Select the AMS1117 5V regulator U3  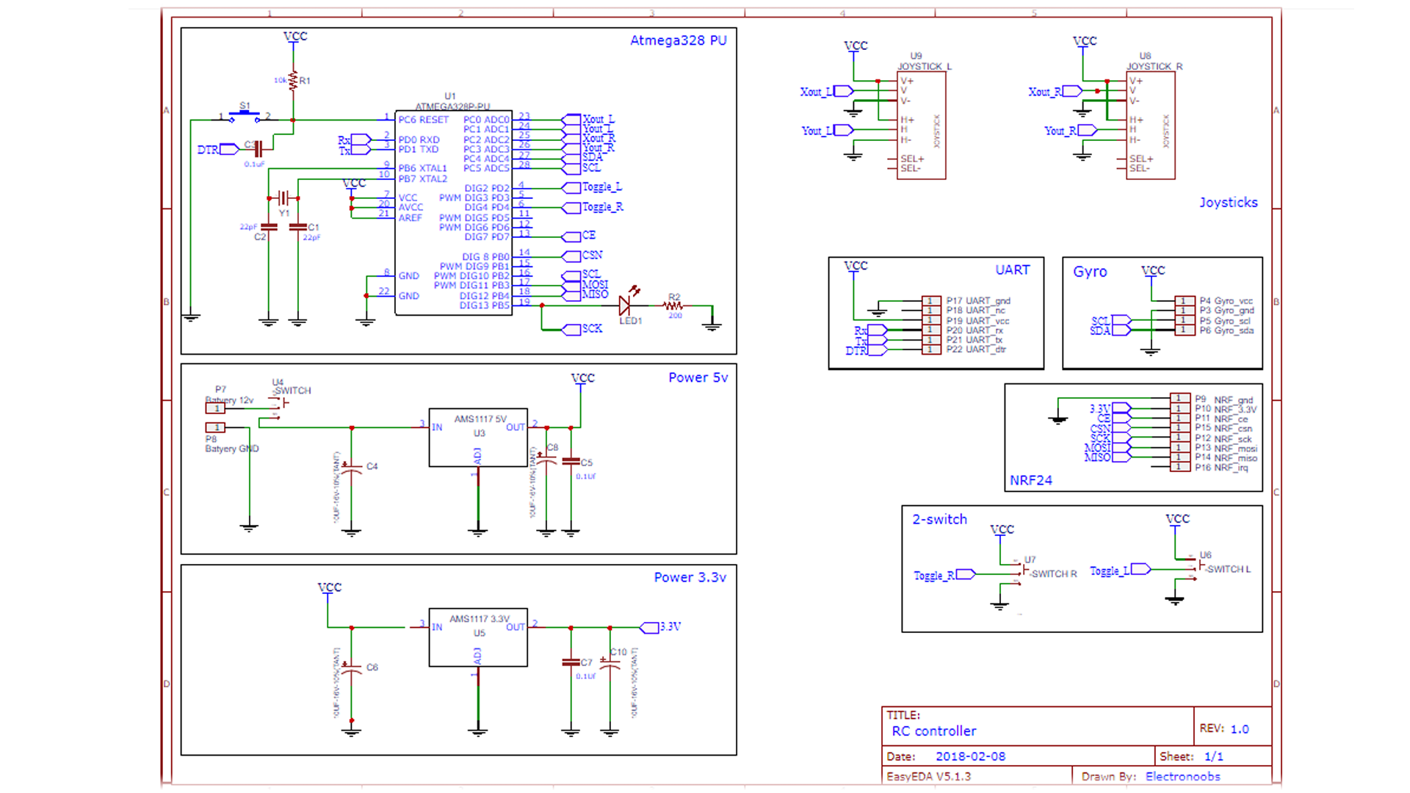[478, 438]
